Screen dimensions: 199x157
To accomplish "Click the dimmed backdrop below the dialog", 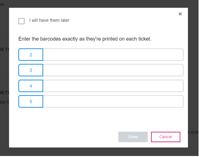I will [101, 152].
